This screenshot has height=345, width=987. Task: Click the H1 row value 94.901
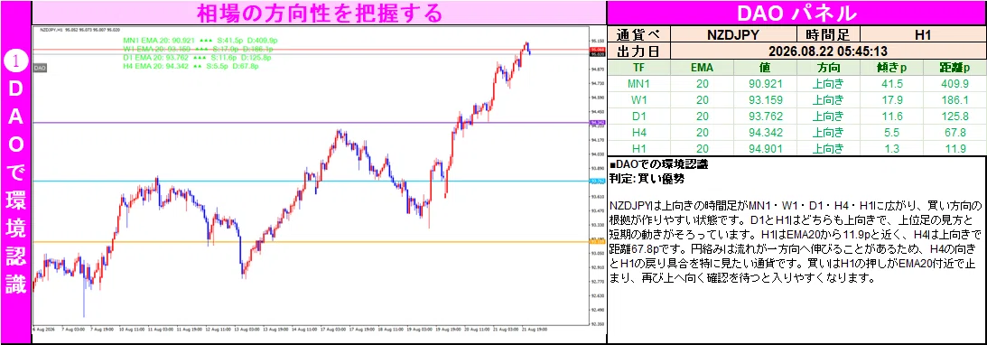pyautogui.click(x=765, y=149)
